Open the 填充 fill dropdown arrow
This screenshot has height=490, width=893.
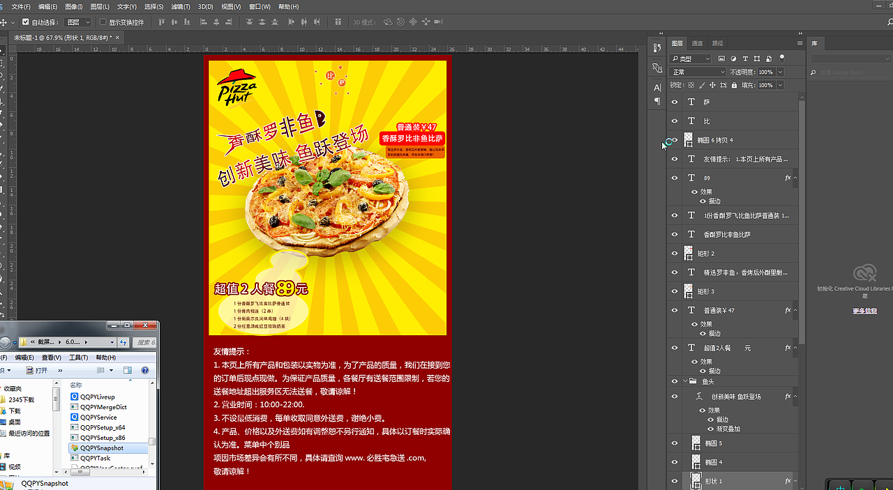pyautogui.click(x=780, y=85)
